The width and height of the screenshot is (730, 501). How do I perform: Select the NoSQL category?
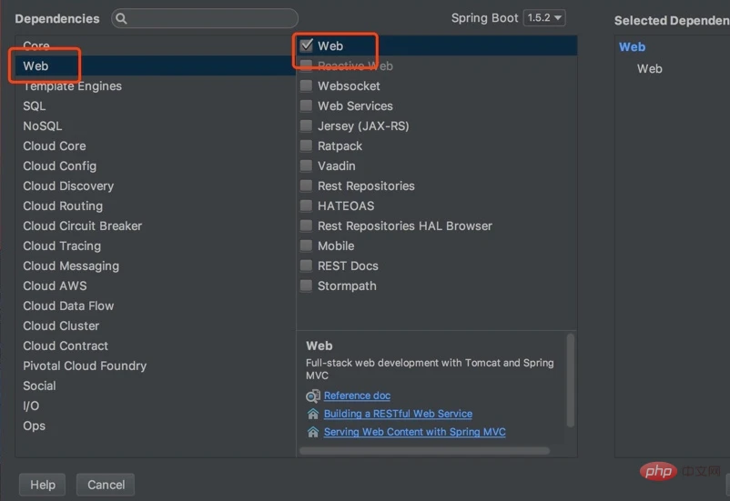pyautogui.click(x=155, y=126)
